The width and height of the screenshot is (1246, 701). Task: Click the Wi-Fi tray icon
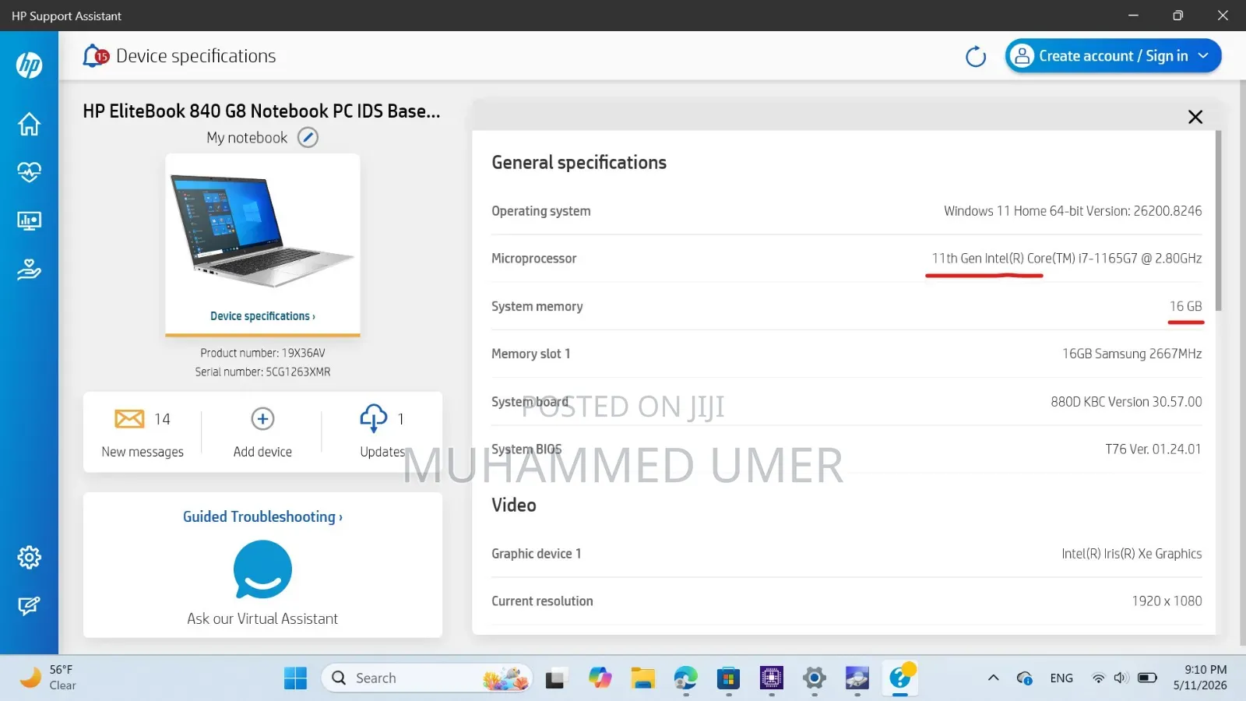pyautogui.click(x=1098, y=678)
